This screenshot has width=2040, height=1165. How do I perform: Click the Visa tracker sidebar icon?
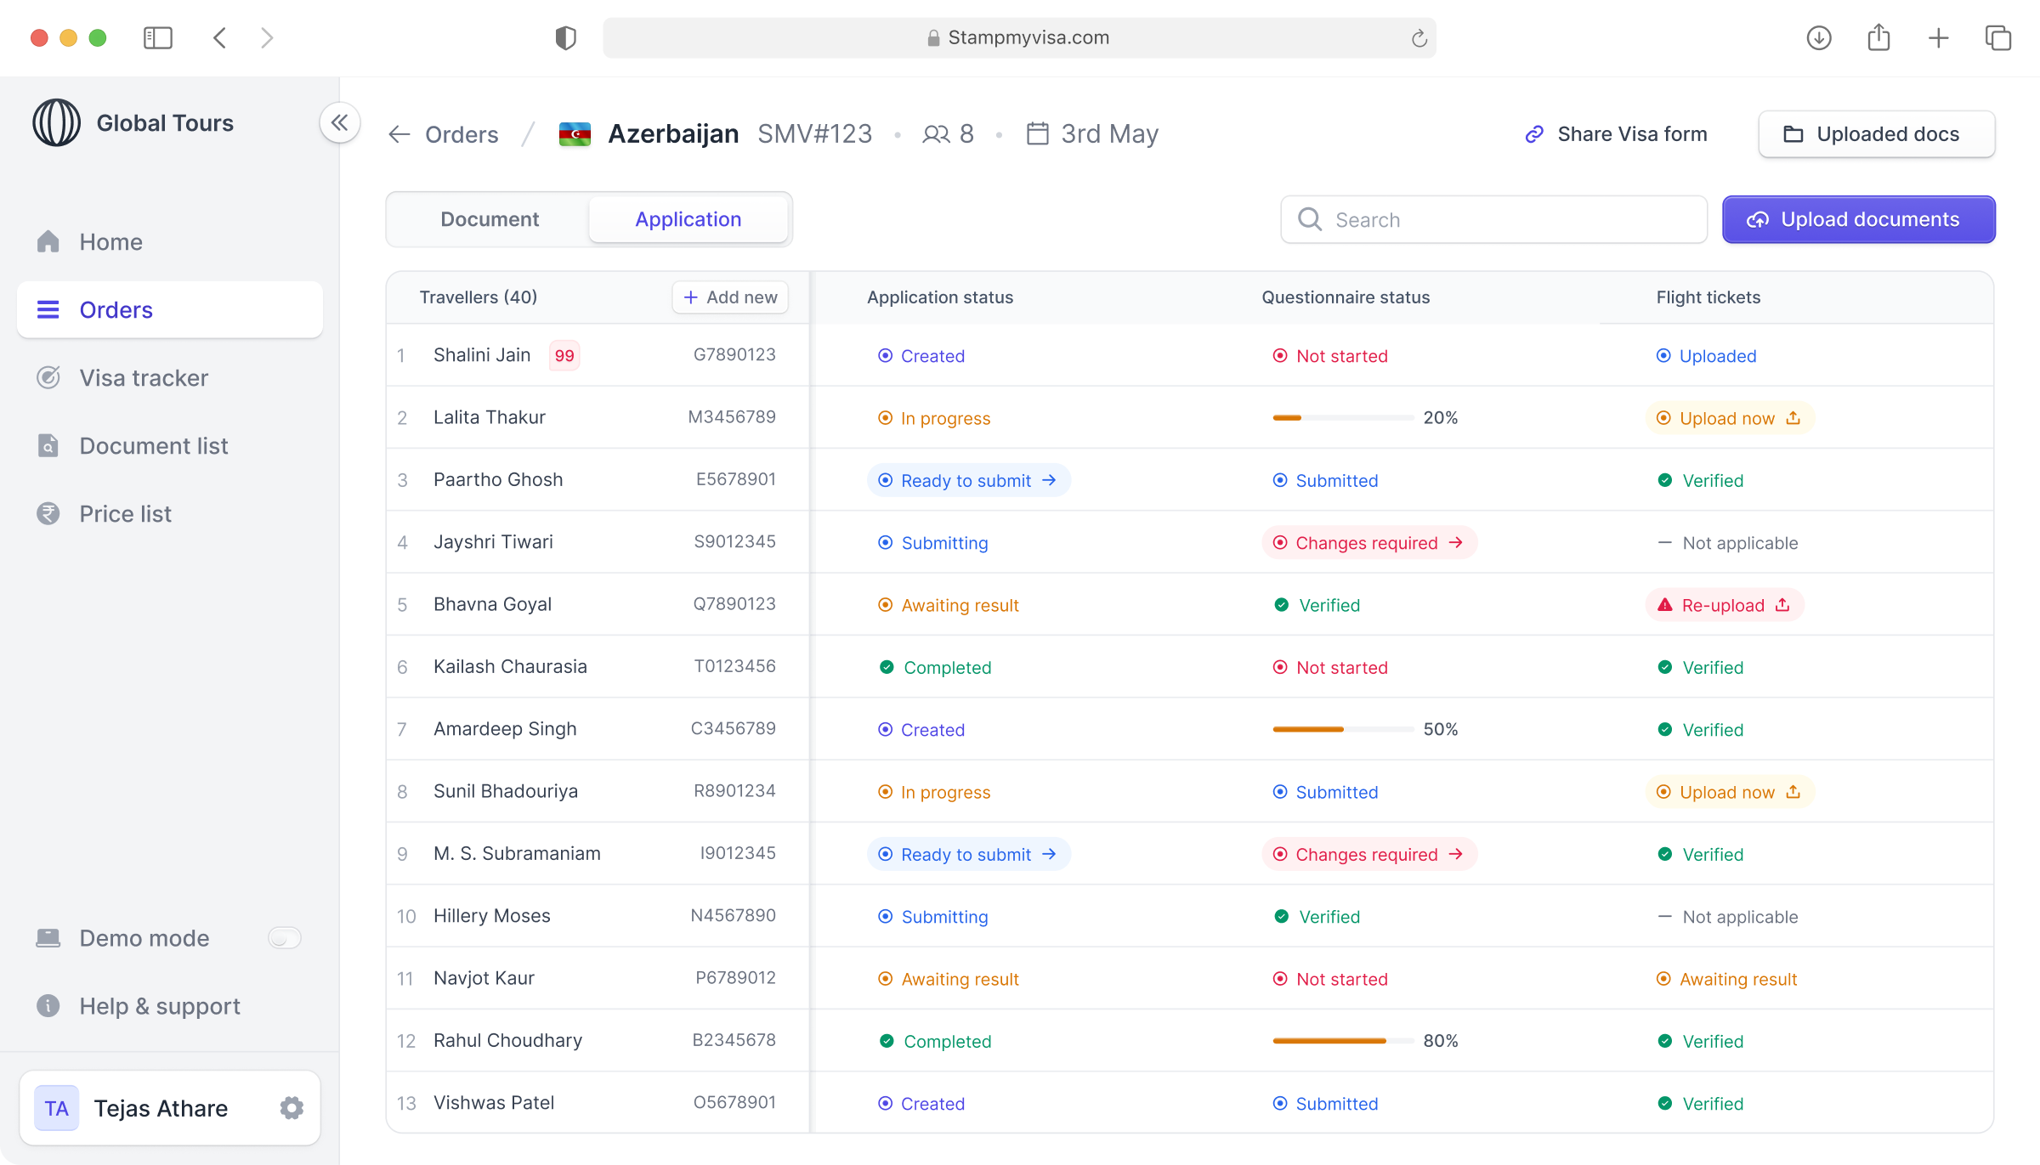pyautogui.click(x=48, y=377)
